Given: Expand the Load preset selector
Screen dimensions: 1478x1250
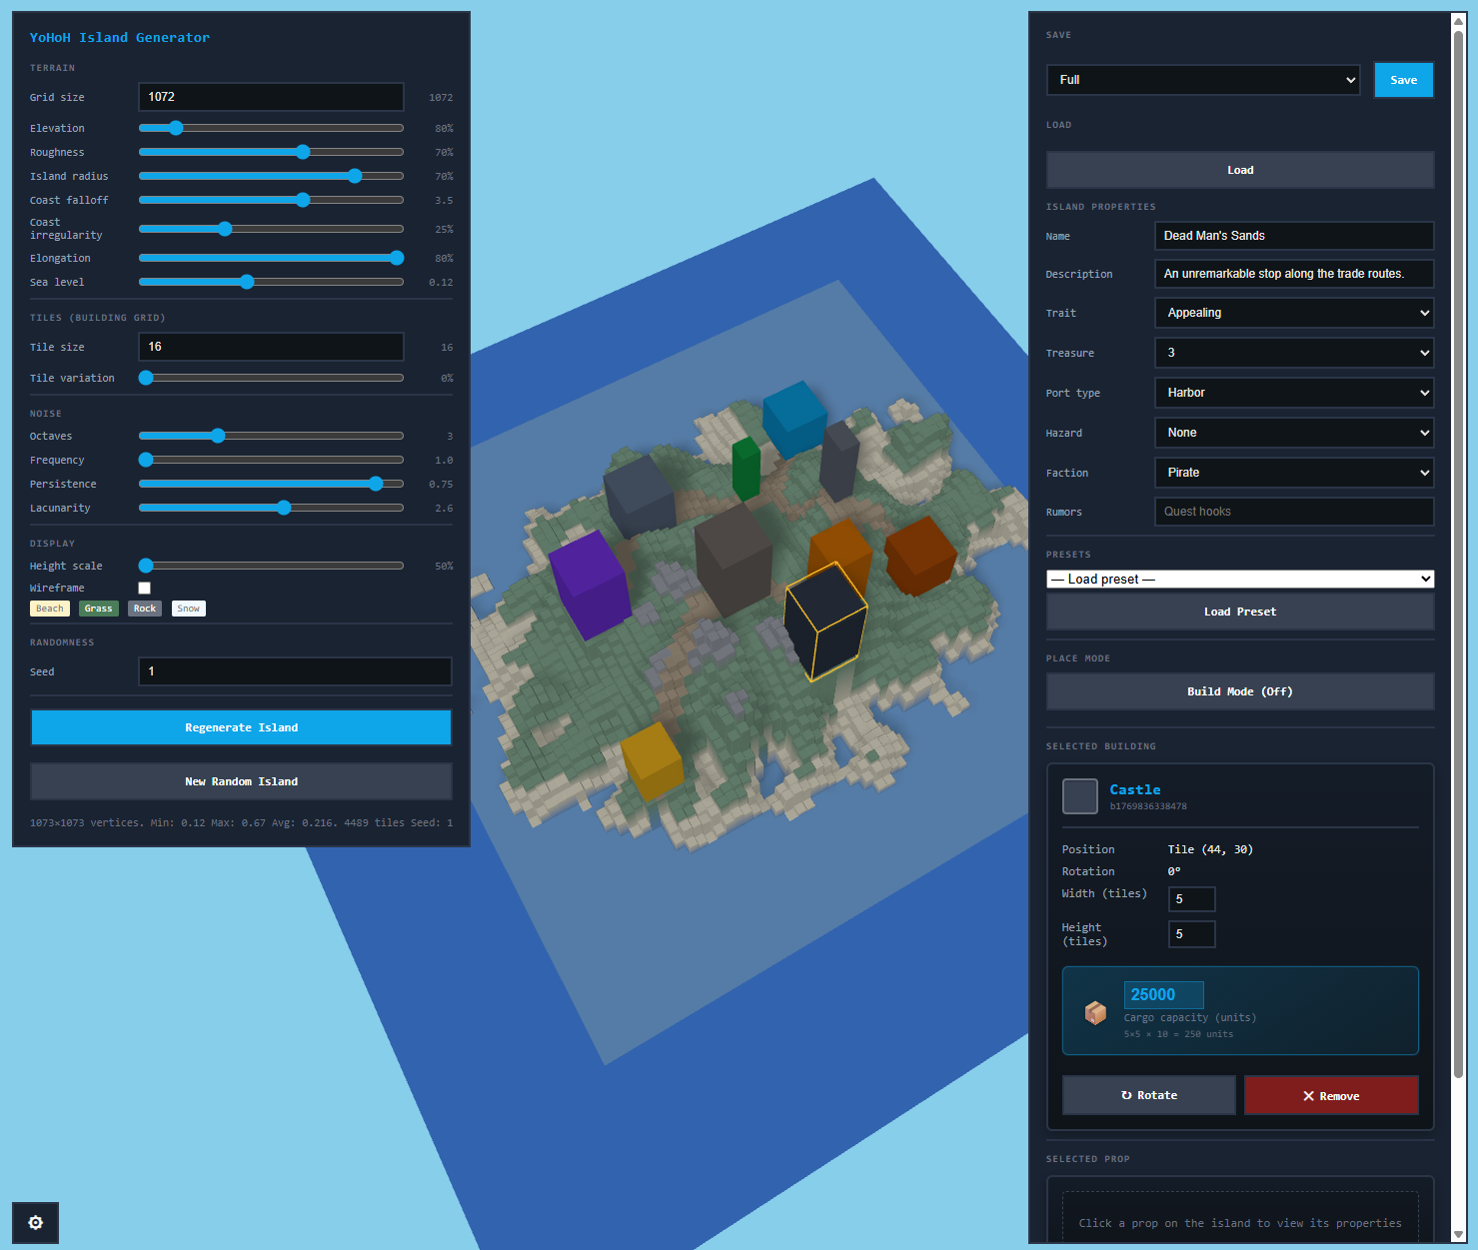Looking at the screenshot, I should tap(1239, 579).
